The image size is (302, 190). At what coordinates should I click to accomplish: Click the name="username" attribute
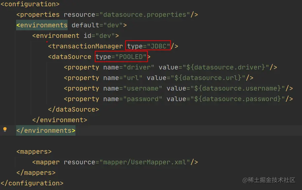133,89
